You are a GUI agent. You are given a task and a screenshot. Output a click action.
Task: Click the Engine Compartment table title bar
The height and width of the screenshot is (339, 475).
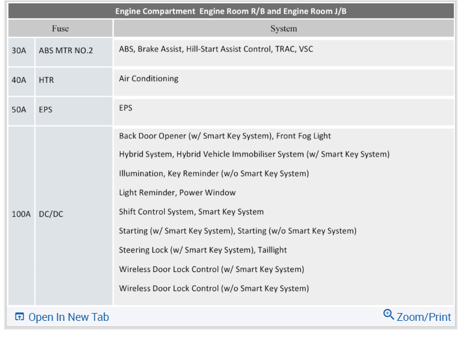(x=231, y=11)
